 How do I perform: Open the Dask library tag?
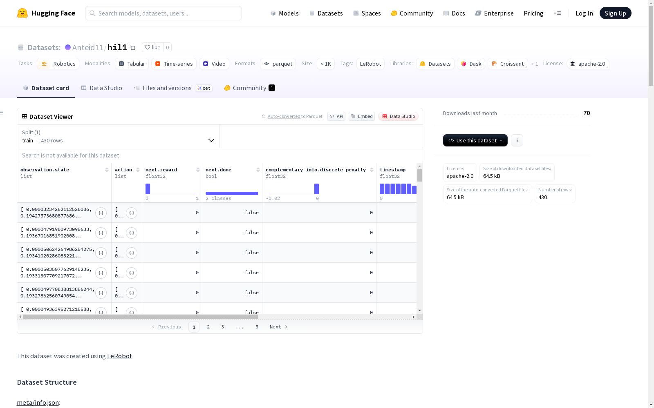[471, 64]
